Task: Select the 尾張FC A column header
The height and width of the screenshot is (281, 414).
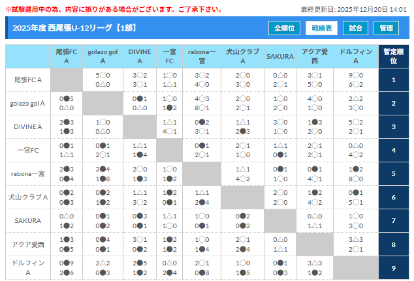Action: (x=66, y=56)
